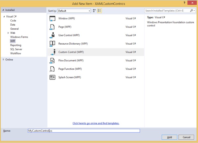Expand the Web category node

click(x=8, y=33)
